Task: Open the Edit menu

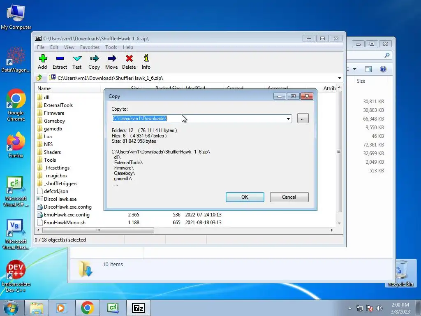Action: 54,47
